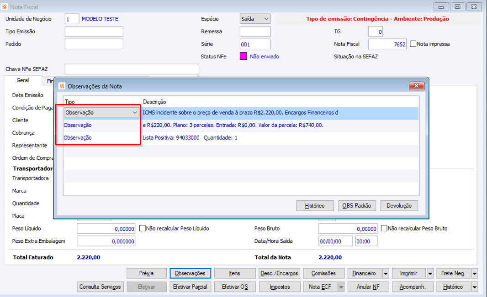The height and width of the screenshot is (297, 487).
Task: Click Consulta Serviços button
Action: 101,287
